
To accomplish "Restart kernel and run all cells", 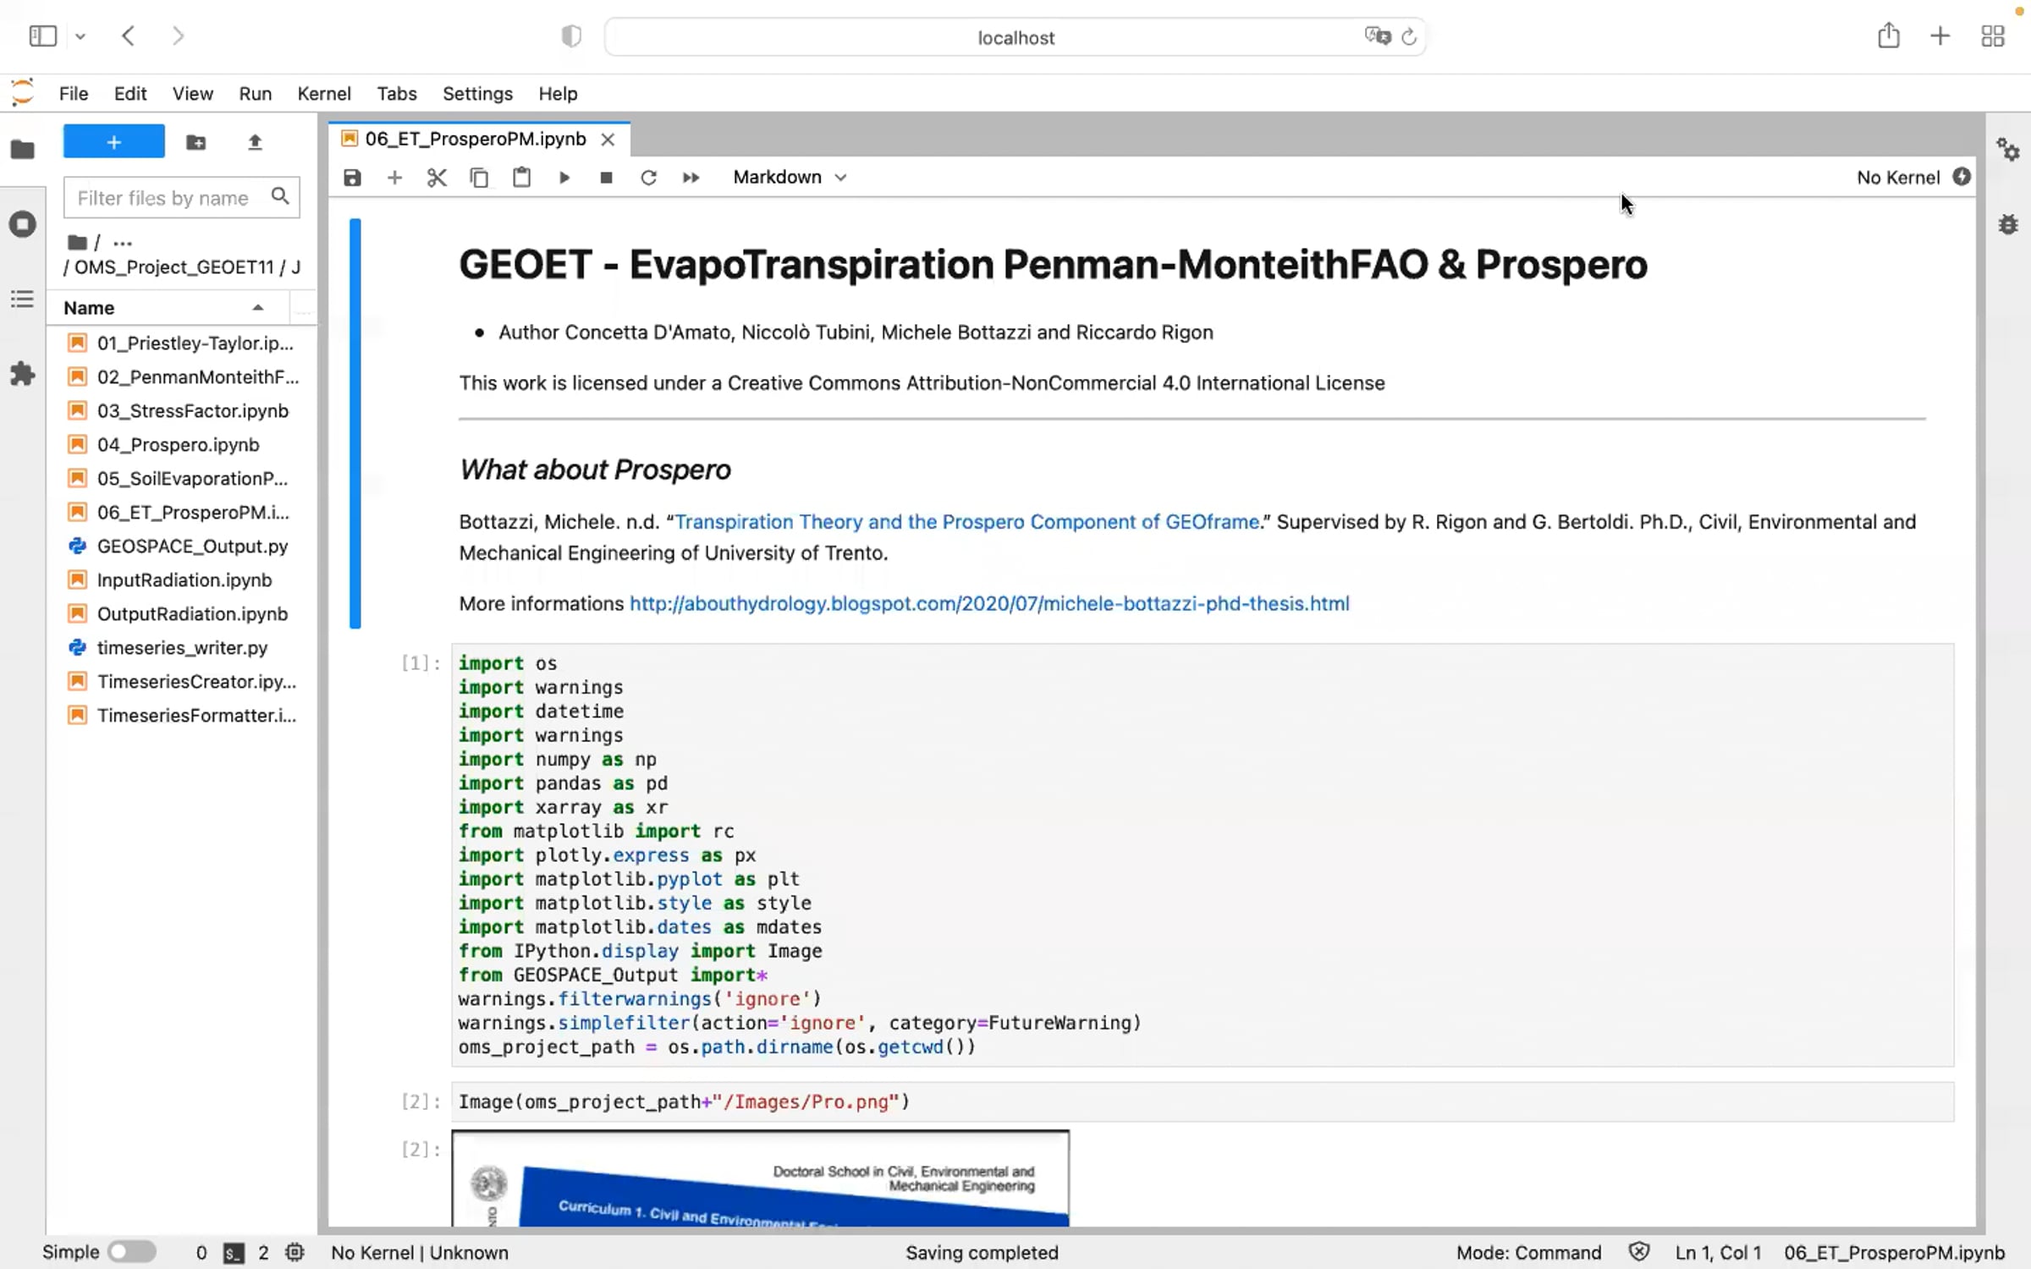I will tap(691, 178).
